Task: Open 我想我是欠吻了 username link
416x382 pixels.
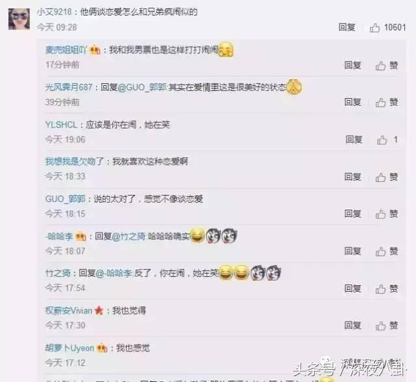Action: tap(74, 162)
